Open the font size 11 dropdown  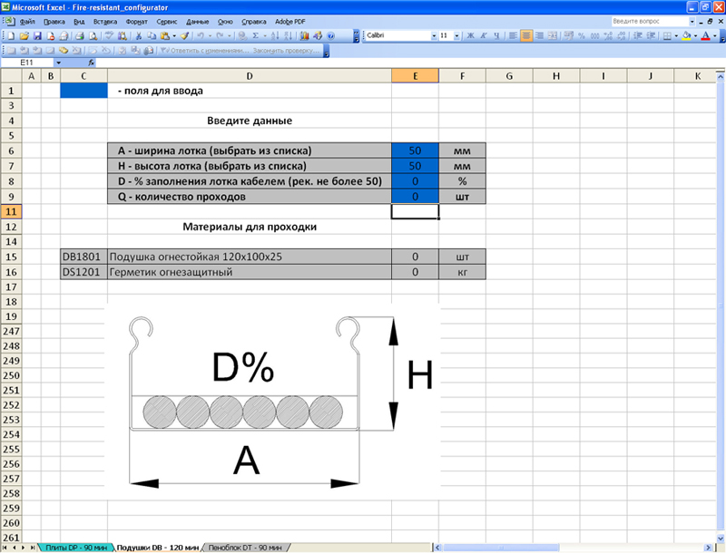click(456, 35)
